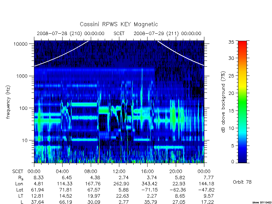The image size is (272, 204).
Task: Click the start date "2008-07-28 (210) 00:00:00"
Action: (70, 33)
